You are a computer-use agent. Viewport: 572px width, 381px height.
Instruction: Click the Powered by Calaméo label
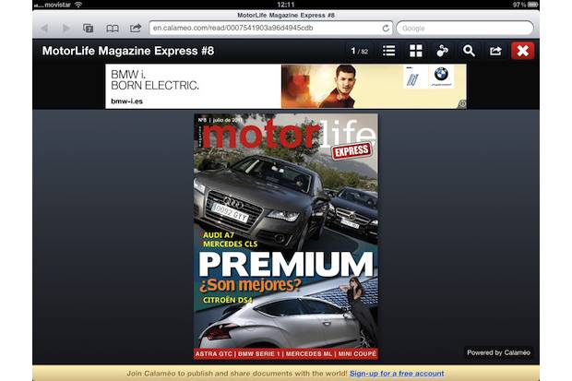click(x=498, y=352)
